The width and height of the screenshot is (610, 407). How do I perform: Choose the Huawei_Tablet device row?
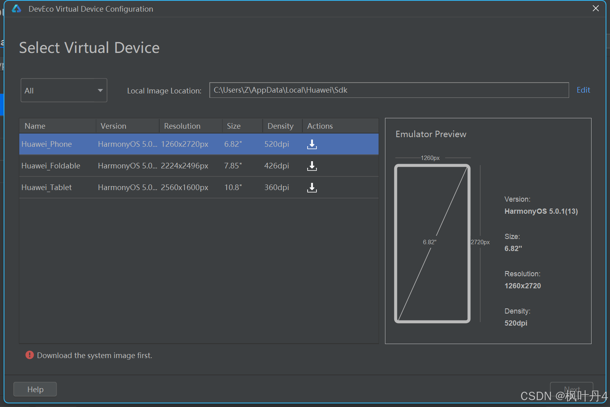pyautogui.click(x=47, y=188)
